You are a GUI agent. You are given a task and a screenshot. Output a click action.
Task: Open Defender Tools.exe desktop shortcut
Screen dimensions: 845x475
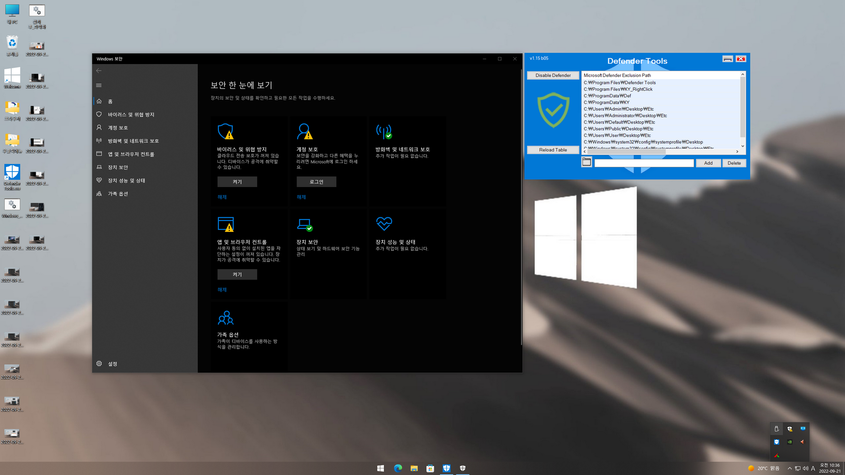pyautogui.click(x=12, y=177)
